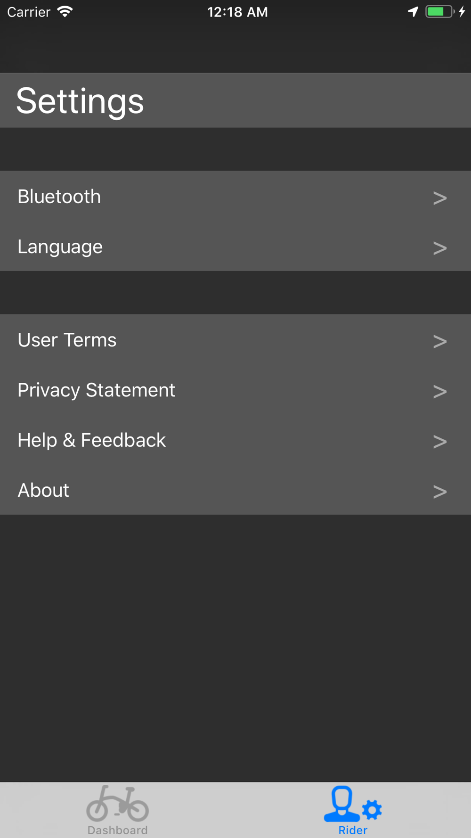Expand the About row chevron
This screenshot has height=838, width=471.
coord(439,492)
